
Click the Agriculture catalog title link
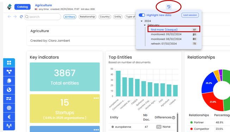coord(43,5)
